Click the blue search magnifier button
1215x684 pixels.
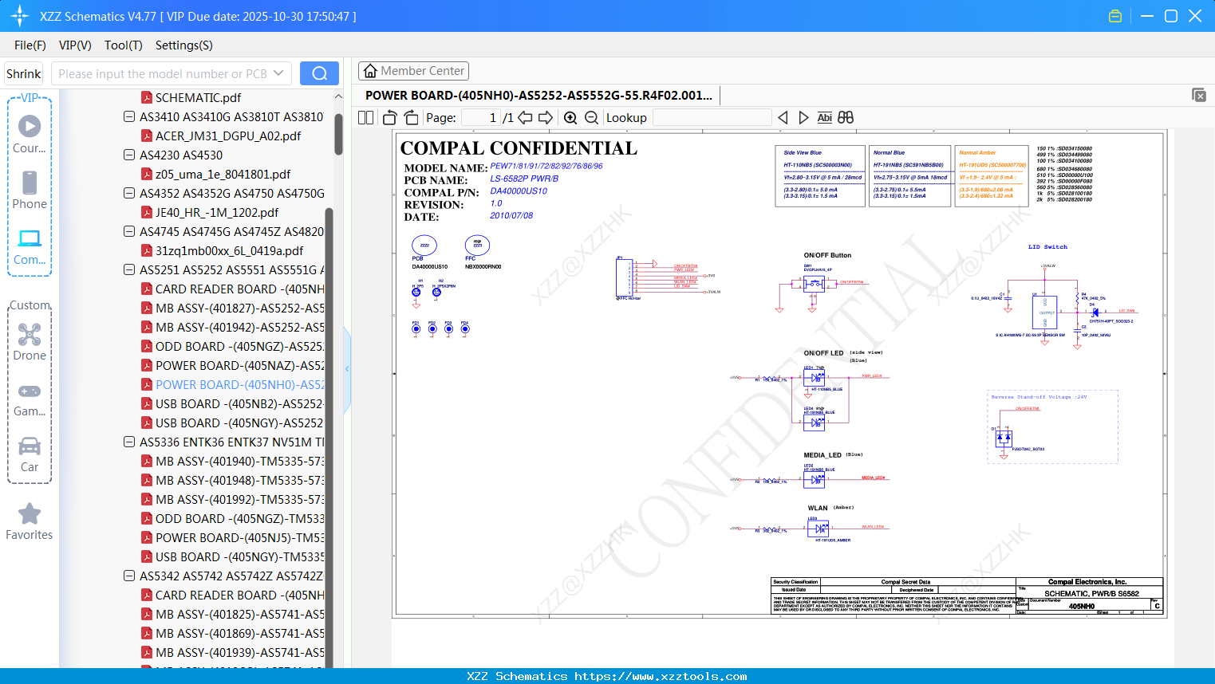319,73
